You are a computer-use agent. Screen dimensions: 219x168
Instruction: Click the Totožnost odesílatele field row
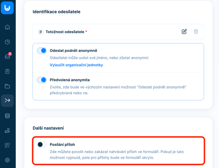(118, 32)
